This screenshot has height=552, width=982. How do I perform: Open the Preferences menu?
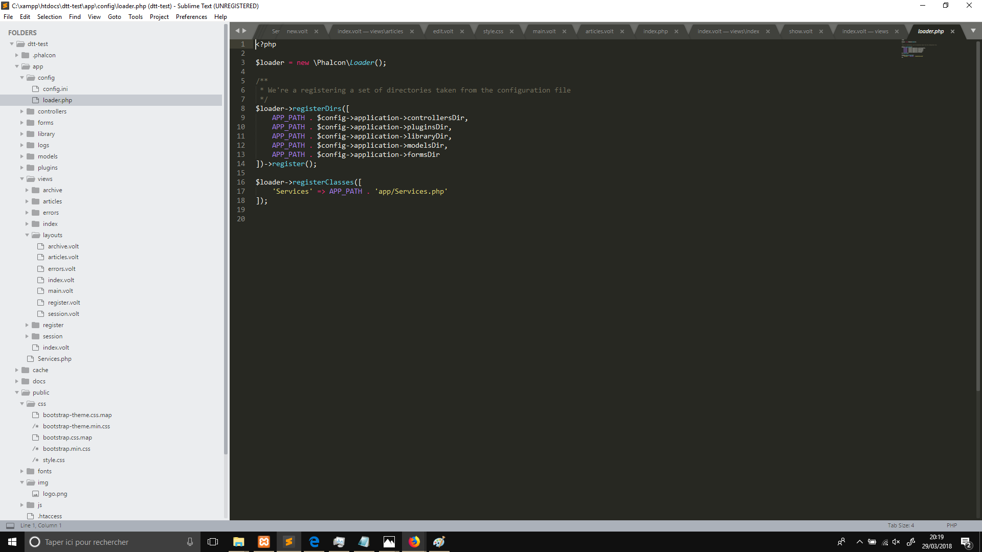tap(191, 17)
